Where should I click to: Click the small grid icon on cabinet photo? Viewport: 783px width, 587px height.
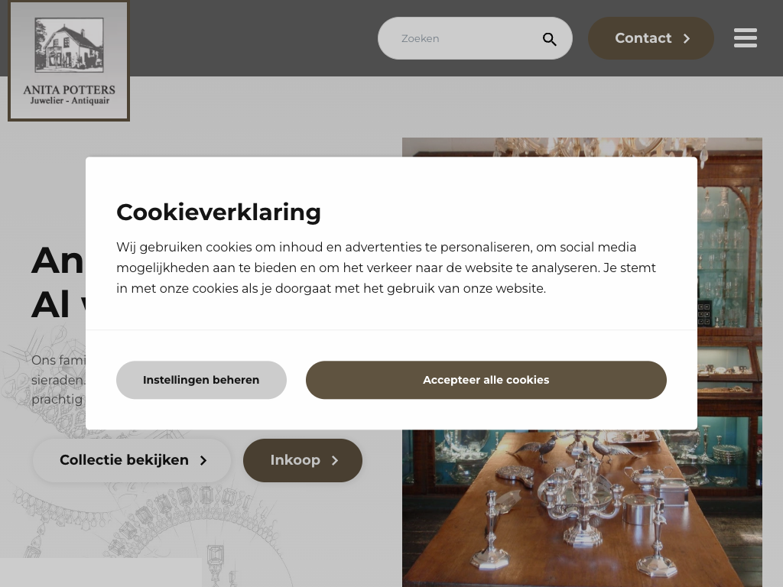[704, 314]
